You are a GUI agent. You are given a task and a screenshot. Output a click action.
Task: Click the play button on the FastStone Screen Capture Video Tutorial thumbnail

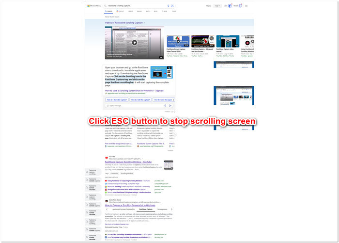(178, 41)
